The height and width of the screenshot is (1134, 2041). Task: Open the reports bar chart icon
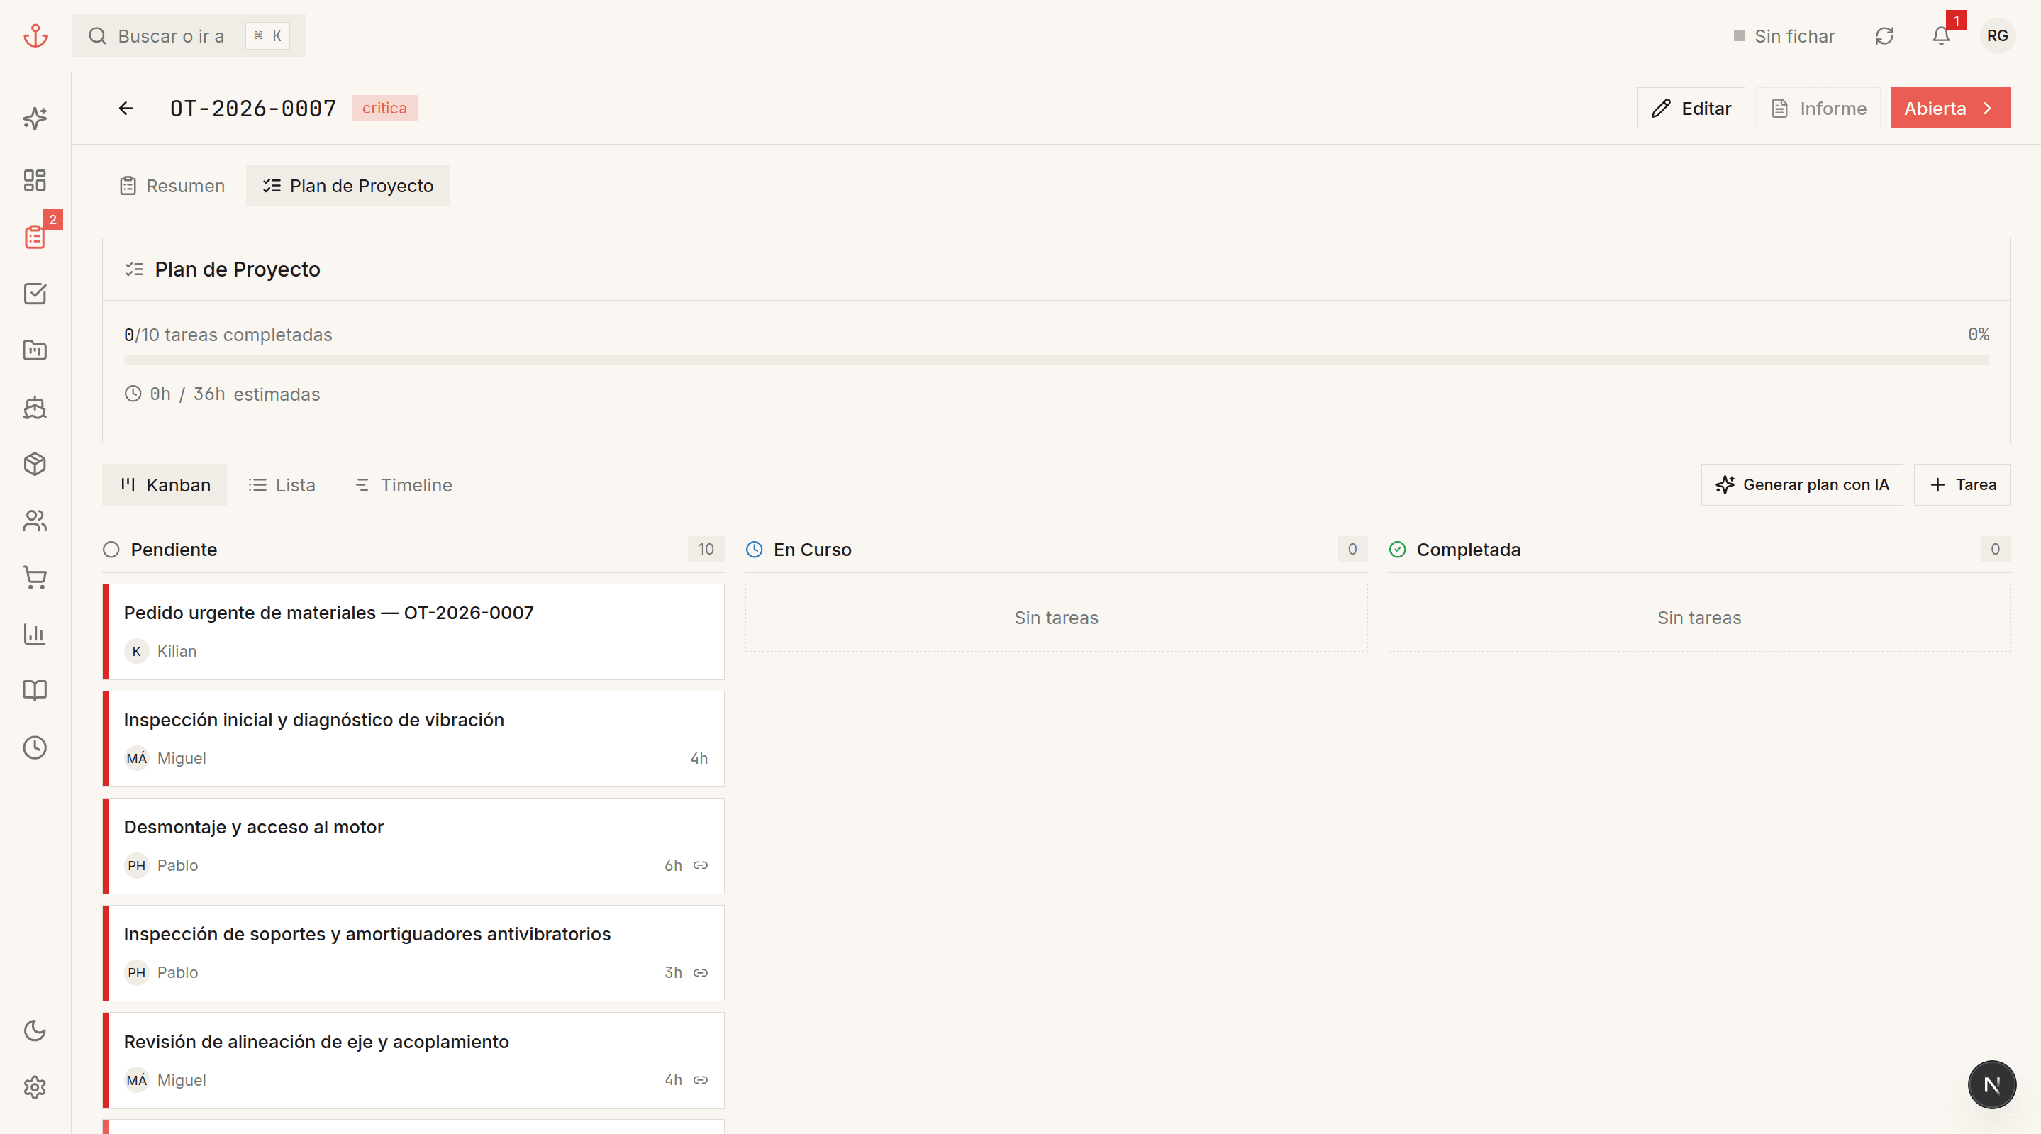coord(35,633)
